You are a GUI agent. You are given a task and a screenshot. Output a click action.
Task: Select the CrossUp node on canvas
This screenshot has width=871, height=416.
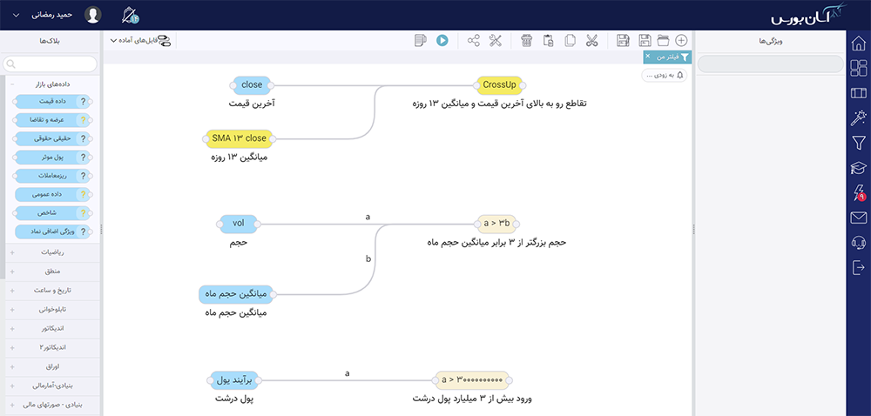(x=499, y=85)
